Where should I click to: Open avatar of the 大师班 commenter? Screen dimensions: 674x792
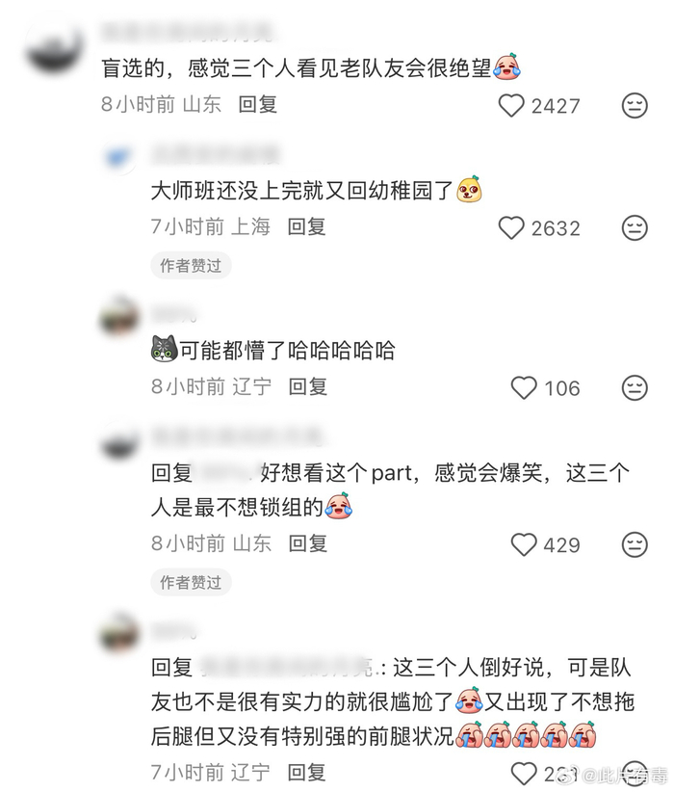119,158
